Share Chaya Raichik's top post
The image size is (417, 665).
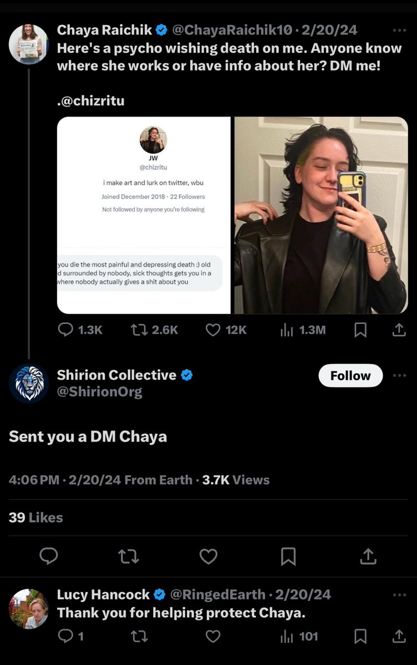pyautogui.click(x=399, y=329)
